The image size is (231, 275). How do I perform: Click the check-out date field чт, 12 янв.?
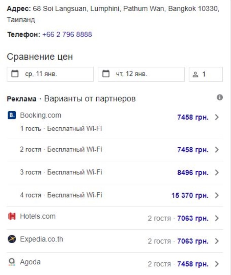[141, 74]
